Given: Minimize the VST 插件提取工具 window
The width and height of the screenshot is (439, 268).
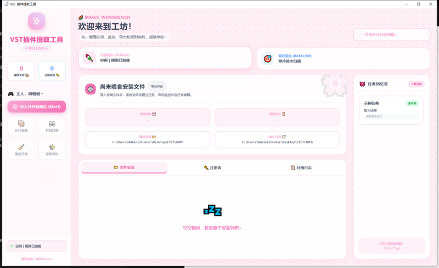Looking at the screenshot, I should click(406, 4).
